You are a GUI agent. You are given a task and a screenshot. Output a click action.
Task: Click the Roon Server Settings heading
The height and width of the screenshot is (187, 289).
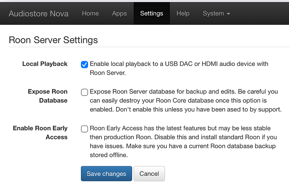[x=53, y=40]
